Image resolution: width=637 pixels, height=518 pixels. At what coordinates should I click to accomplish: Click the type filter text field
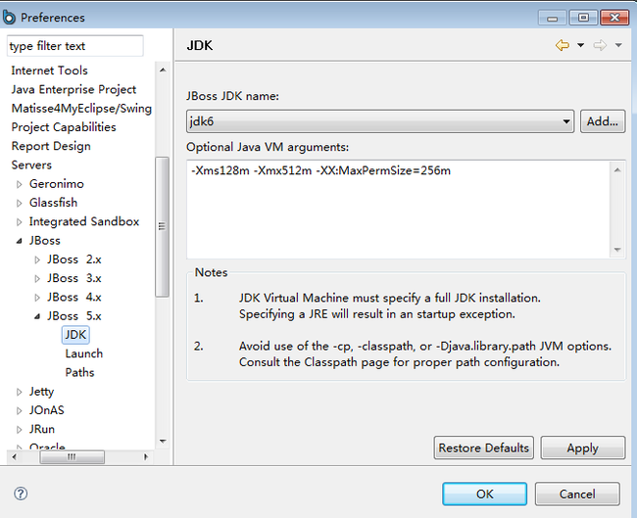click(x=75, y=46)
